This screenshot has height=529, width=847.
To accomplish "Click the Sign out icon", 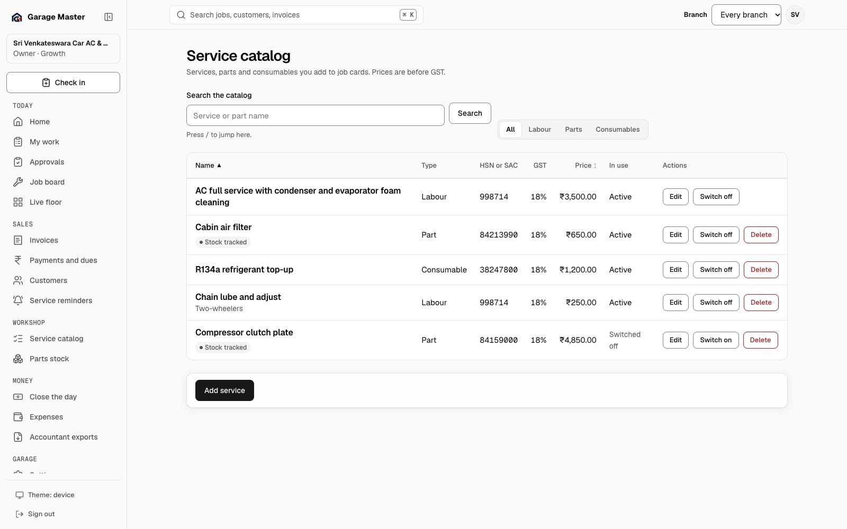I will [20, 514].
